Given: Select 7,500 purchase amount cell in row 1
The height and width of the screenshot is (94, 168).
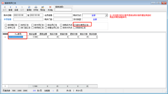Looking at the screenshot, I should point(33,37).
